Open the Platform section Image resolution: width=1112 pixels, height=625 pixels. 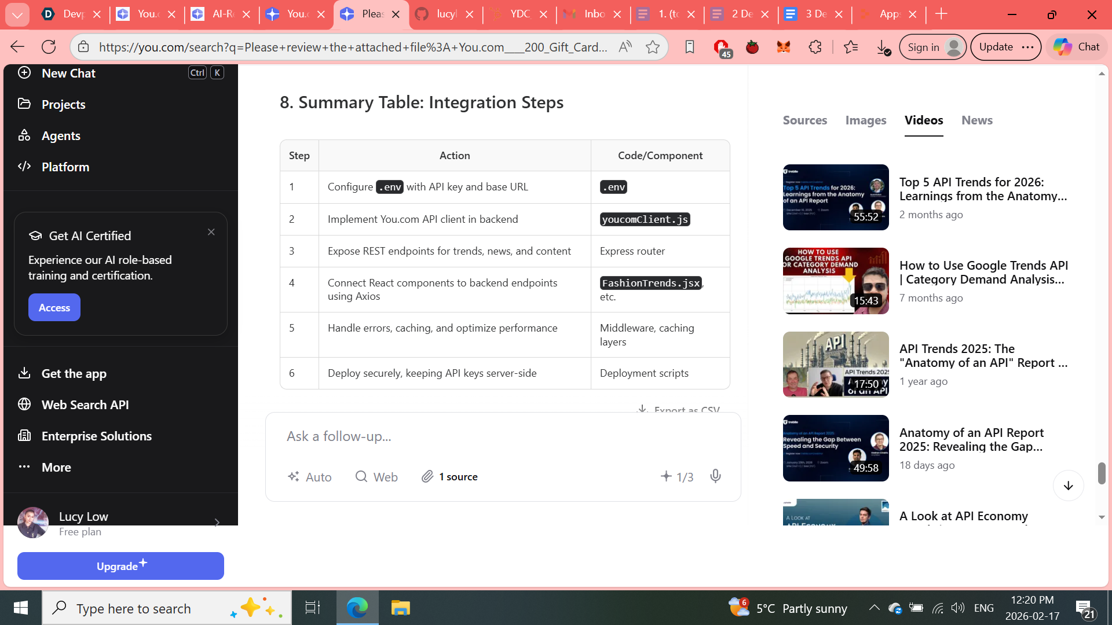coord(65,167)
